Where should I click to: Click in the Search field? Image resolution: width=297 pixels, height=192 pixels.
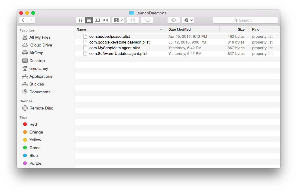coord(245,20)
